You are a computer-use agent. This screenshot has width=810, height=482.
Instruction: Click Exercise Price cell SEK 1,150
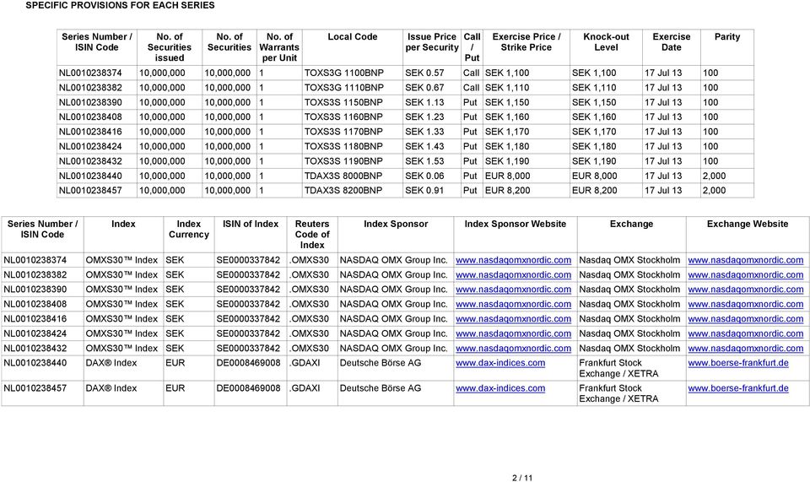[x=507, y=102]
